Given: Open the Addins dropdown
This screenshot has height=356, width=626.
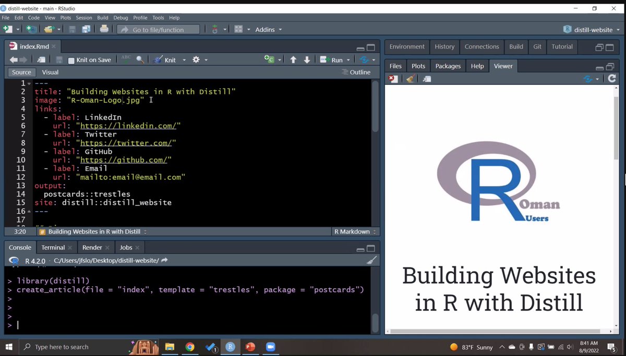Looking at the screenshot, I should click(269, 30).
